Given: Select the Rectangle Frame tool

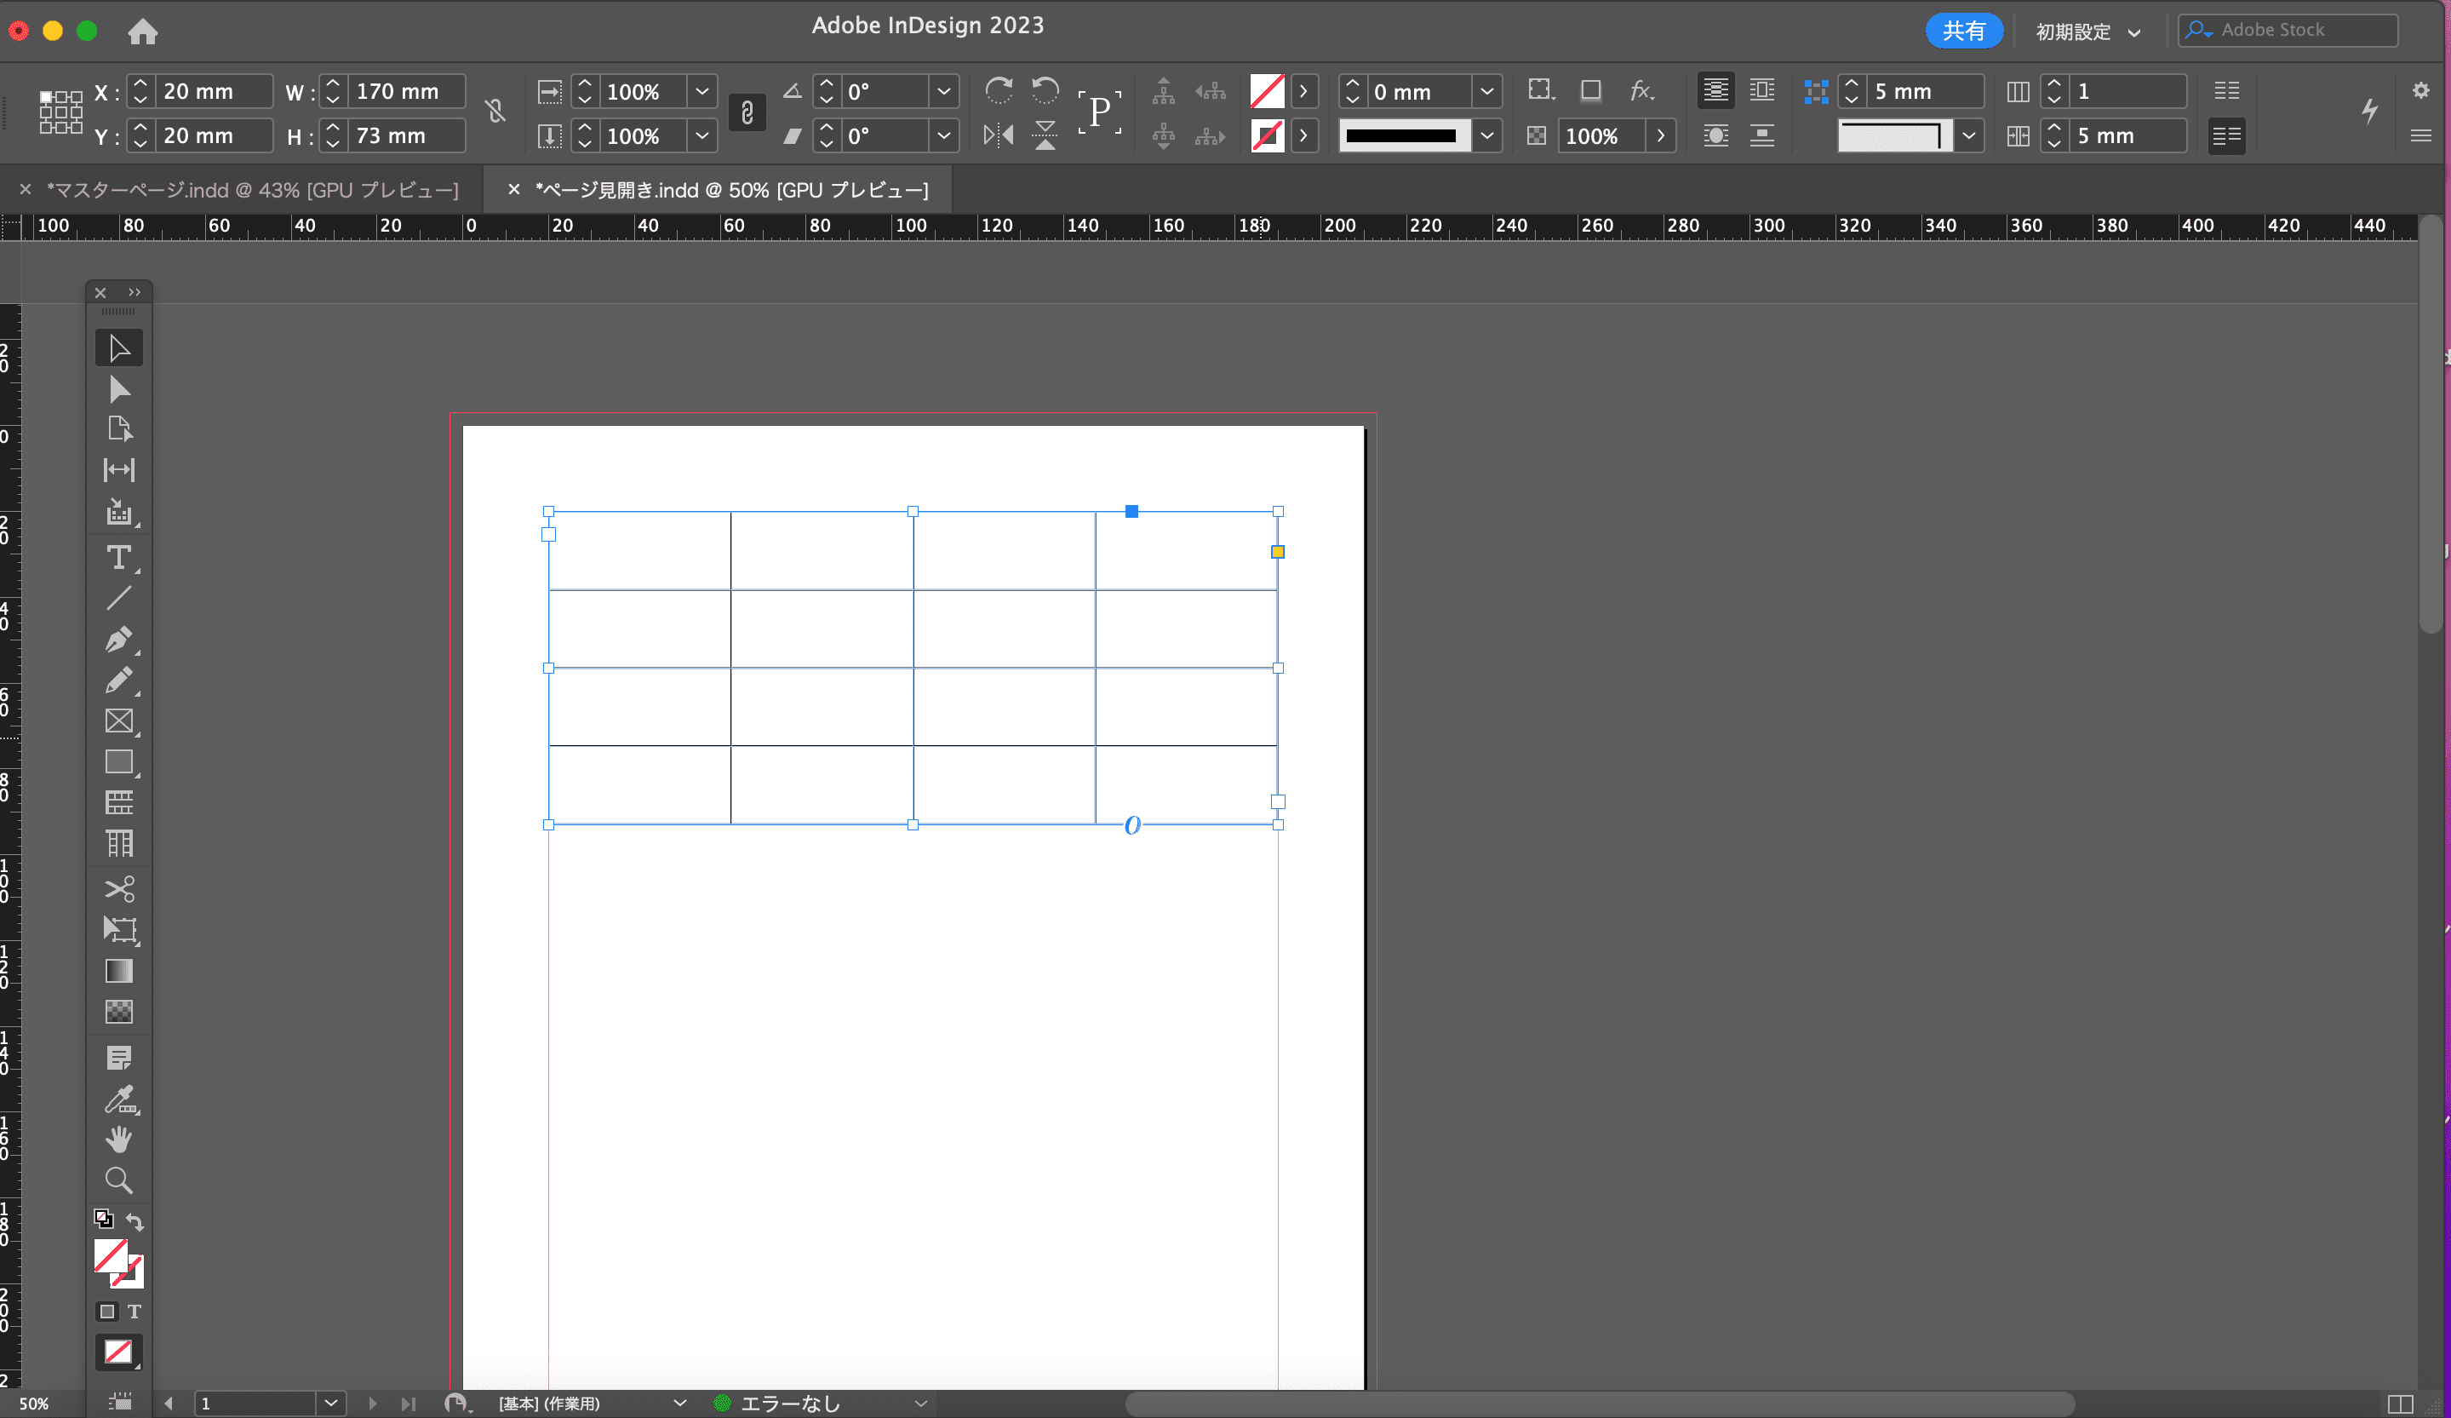Looking at the screenshot, I should 118,721.
